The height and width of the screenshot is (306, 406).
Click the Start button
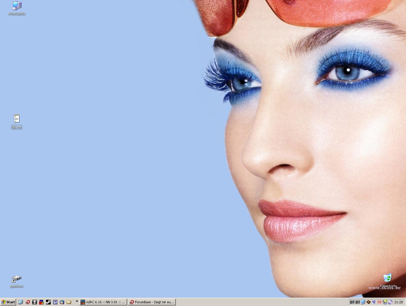8,302
